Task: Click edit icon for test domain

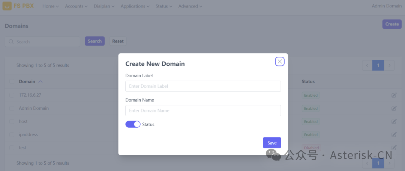Action: click(394, 147)
